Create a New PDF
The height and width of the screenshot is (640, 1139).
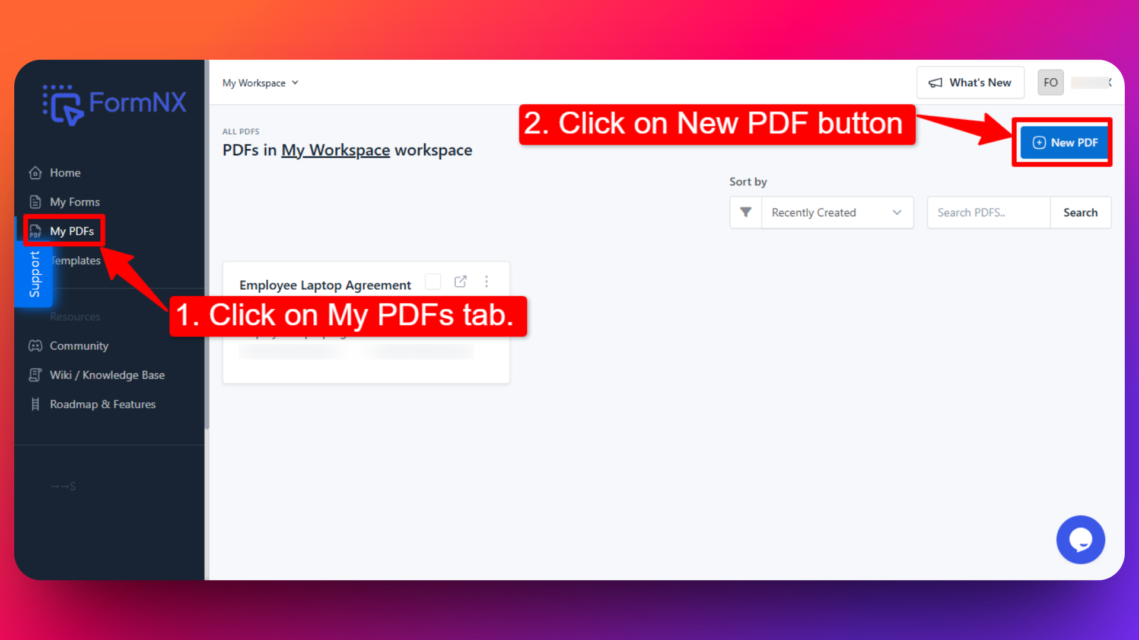click(1065, 142)
